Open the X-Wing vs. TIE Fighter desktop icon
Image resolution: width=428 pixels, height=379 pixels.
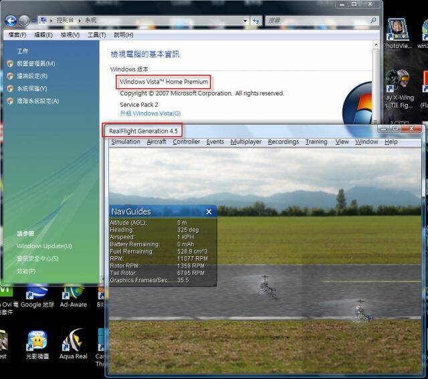point(399,89)
